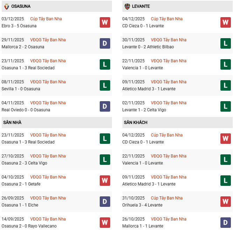Viewport: 233px width, 231px height.
Task: Open Cúp Tây Ban Nha link for Ebro match
Action: (x=46, y=19)
